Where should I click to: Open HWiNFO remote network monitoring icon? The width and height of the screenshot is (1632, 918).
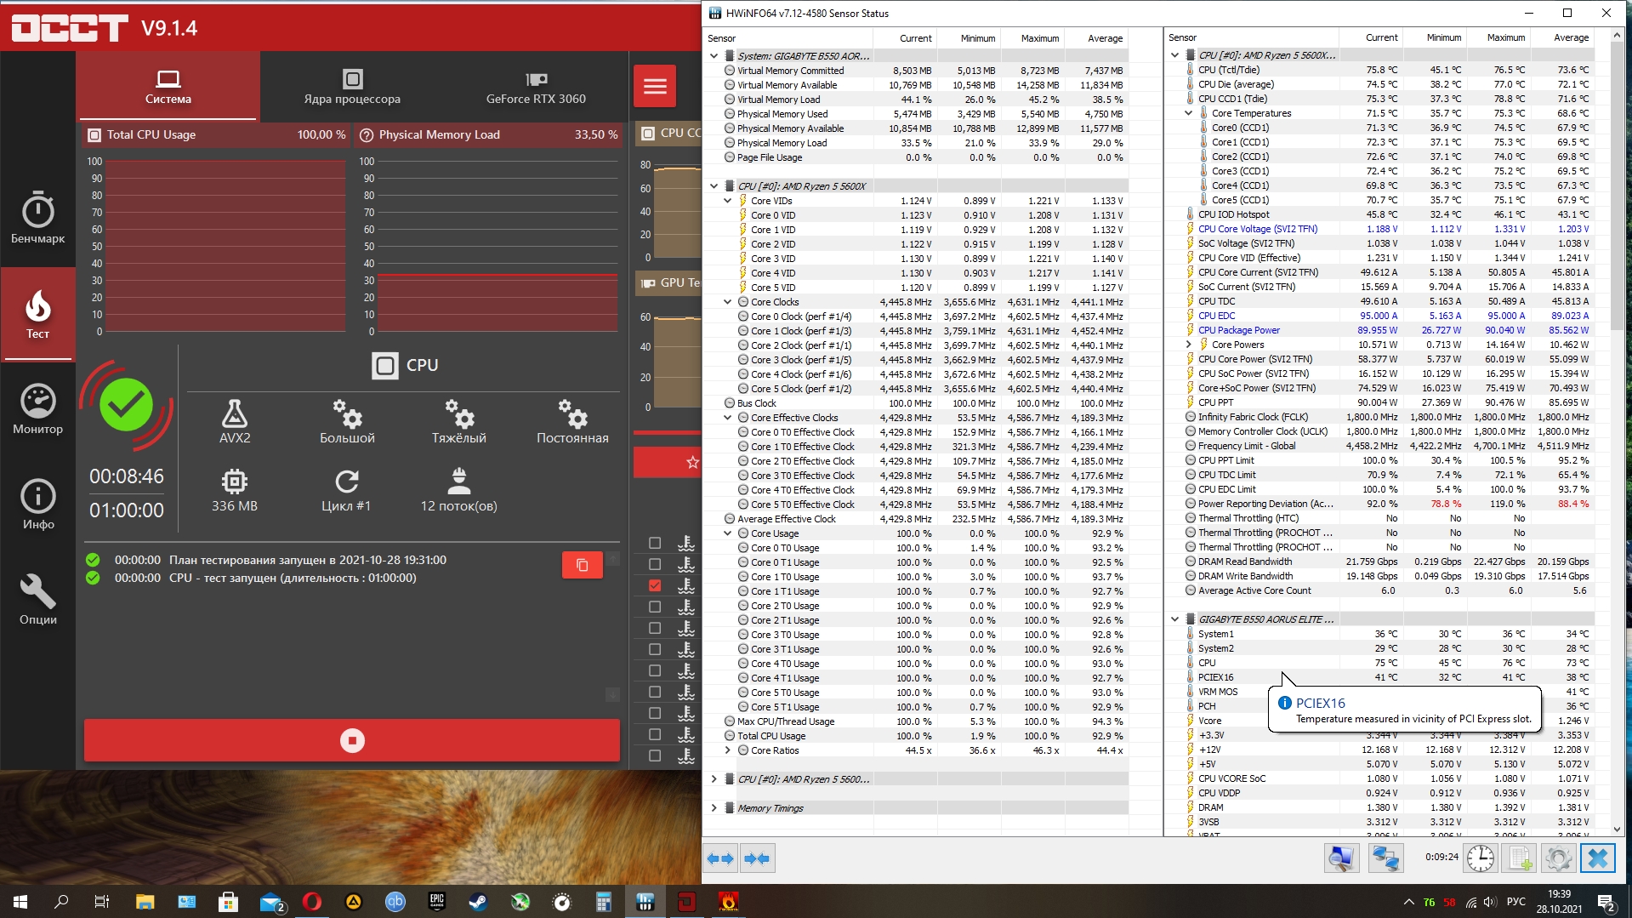pos(1385,858)
